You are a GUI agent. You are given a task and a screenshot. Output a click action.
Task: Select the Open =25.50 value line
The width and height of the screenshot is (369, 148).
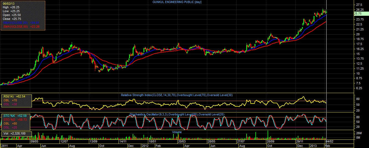pos(12,15)
